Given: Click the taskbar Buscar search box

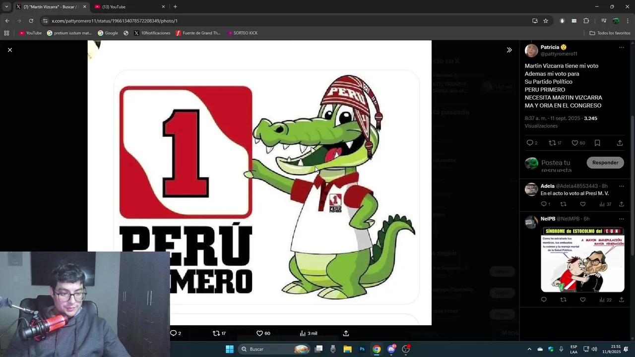Looking at the screenshot, I should click(274, 349).
